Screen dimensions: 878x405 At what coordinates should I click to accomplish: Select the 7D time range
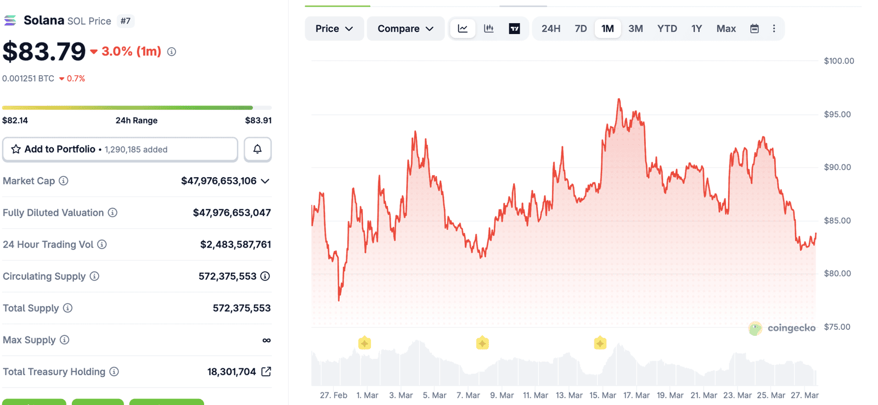click(x=581, y=29)
